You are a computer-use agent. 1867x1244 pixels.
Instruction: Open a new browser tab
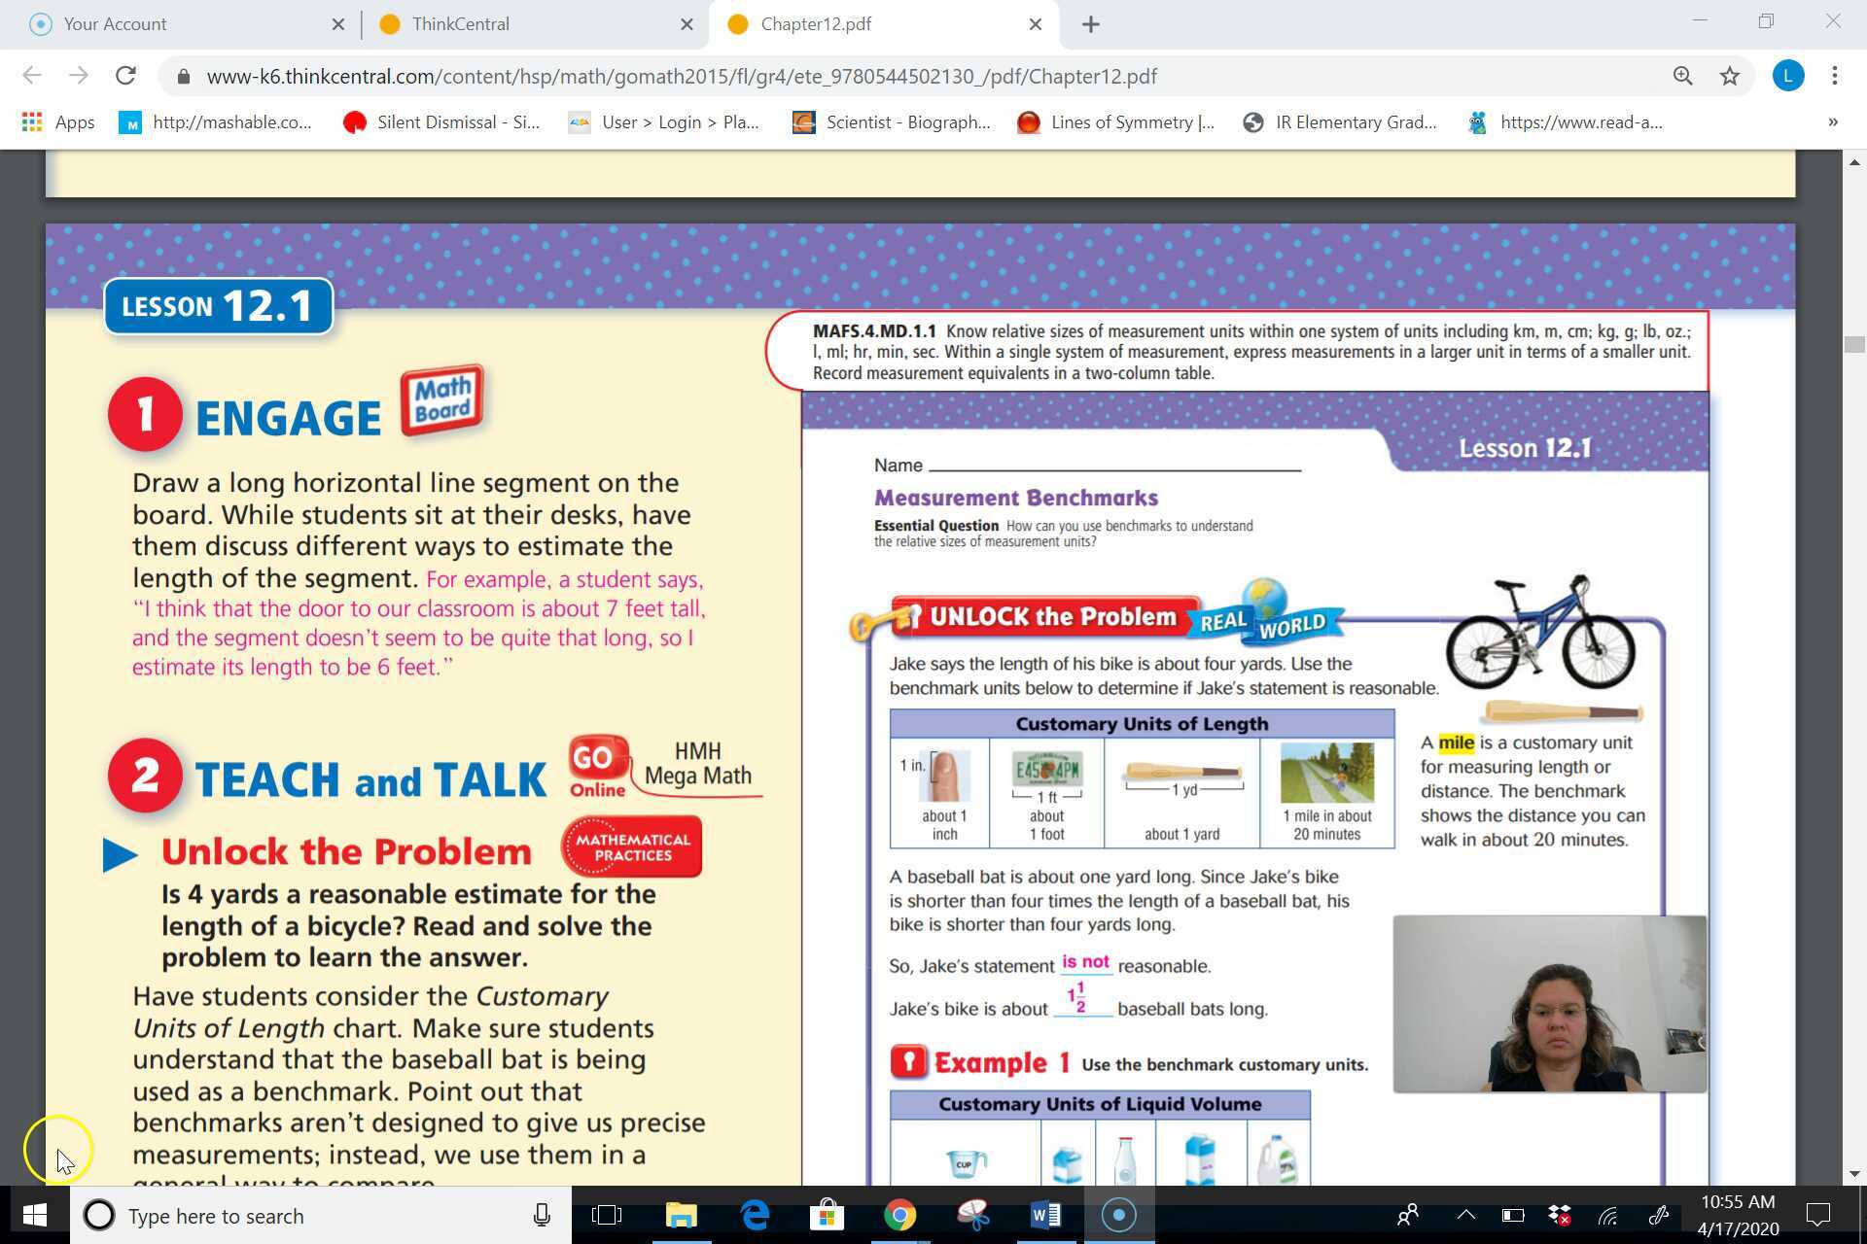pos(1090,24)
